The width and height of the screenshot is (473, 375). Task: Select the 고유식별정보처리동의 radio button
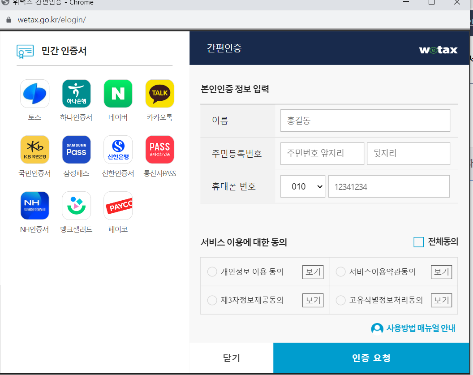point(340,300)
